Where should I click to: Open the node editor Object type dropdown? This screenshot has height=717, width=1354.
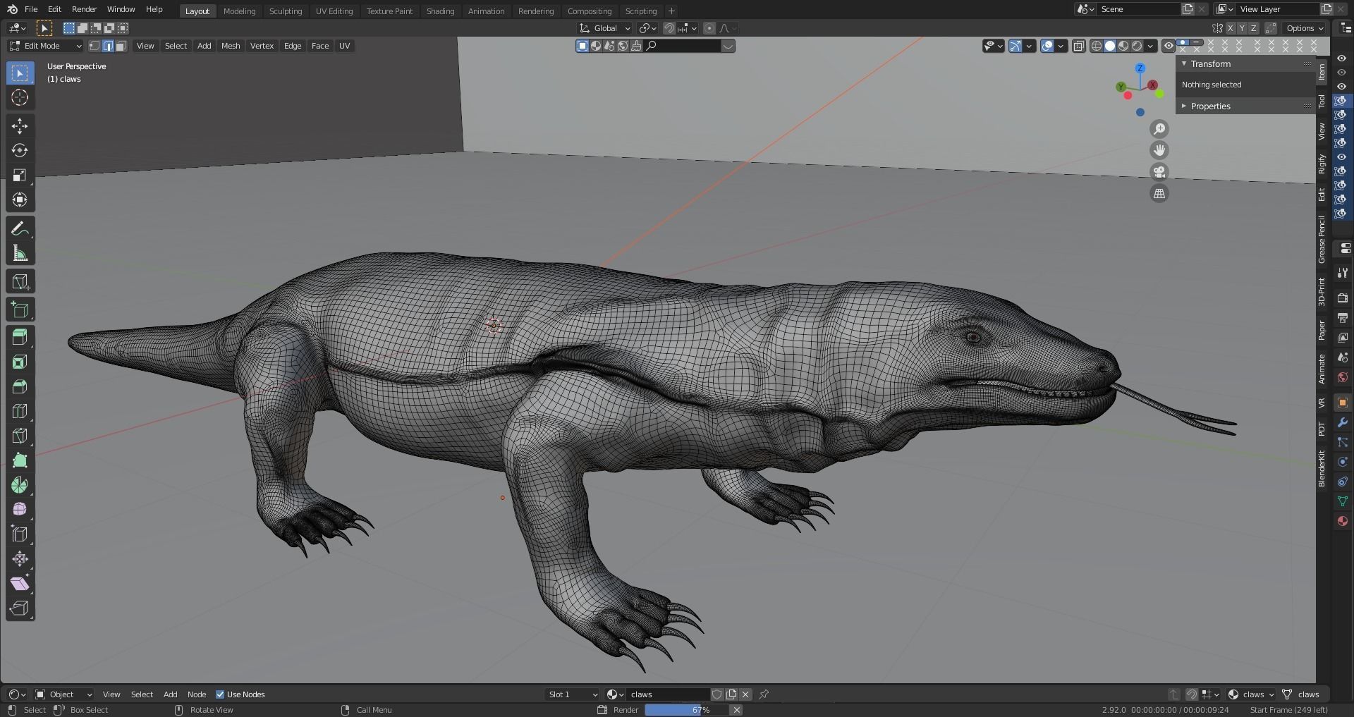pyautogui.click(x=64, y=694)
